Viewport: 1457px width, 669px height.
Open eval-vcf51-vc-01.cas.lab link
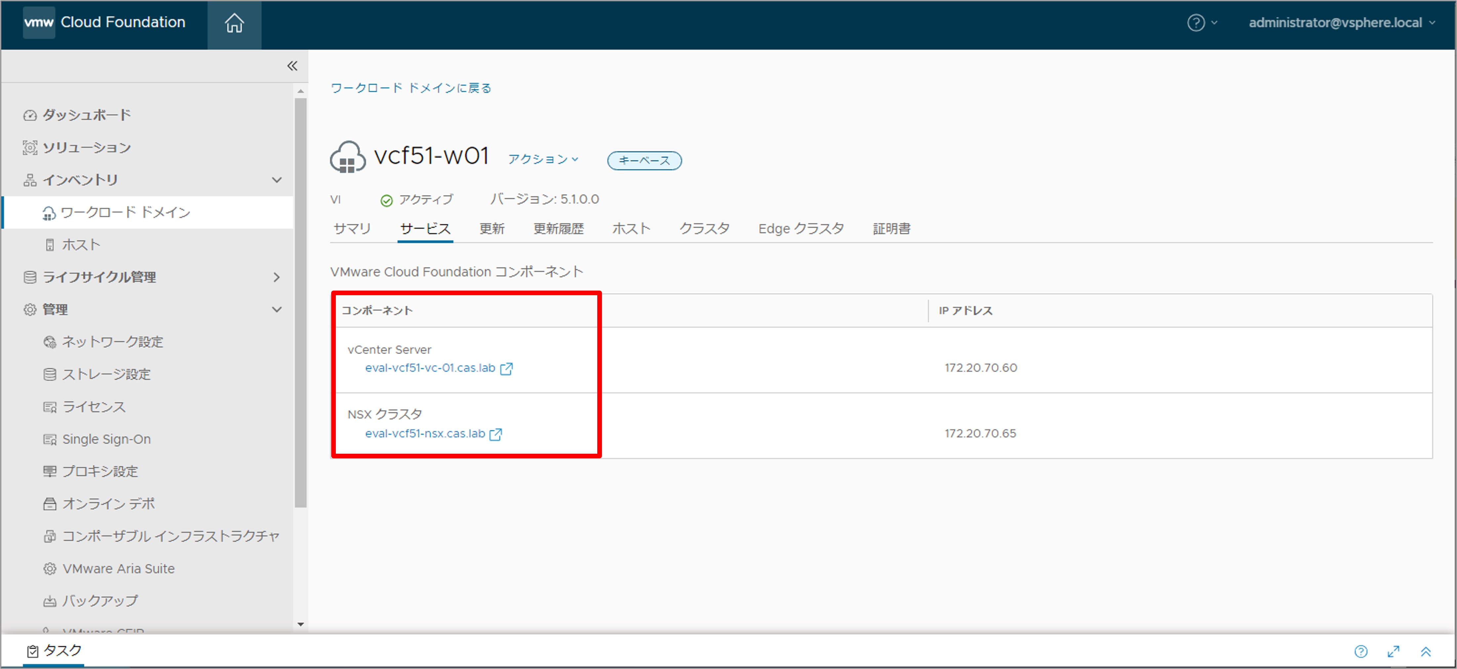pos(430,368)
